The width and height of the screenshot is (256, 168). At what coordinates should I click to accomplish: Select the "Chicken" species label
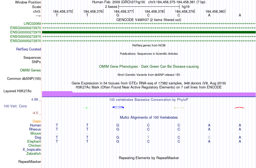[x=34, y=145]
